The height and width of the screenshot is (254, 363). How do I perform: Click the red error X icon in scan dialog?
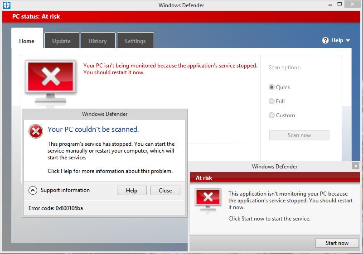tap(36, 131)
